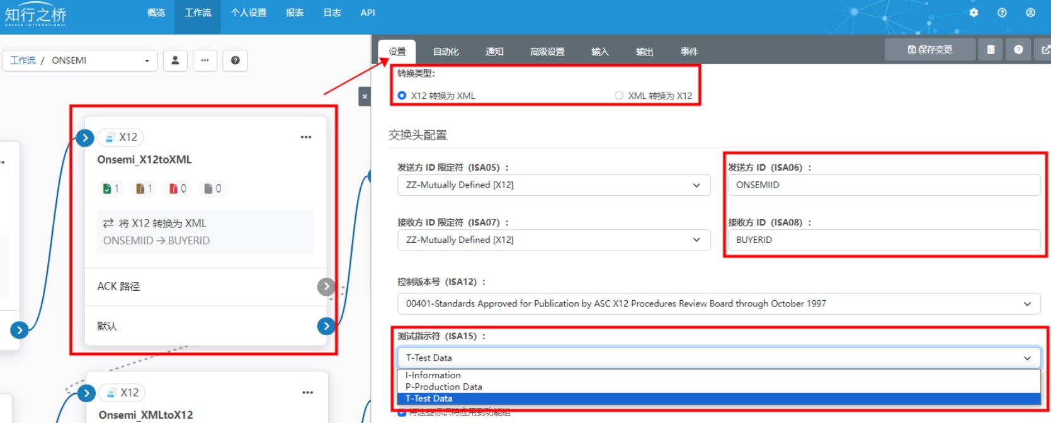Select the X12 转换为 XML radio button
Image resolution: width=1051 pixels, height=423 pixels.
point(402,96)
